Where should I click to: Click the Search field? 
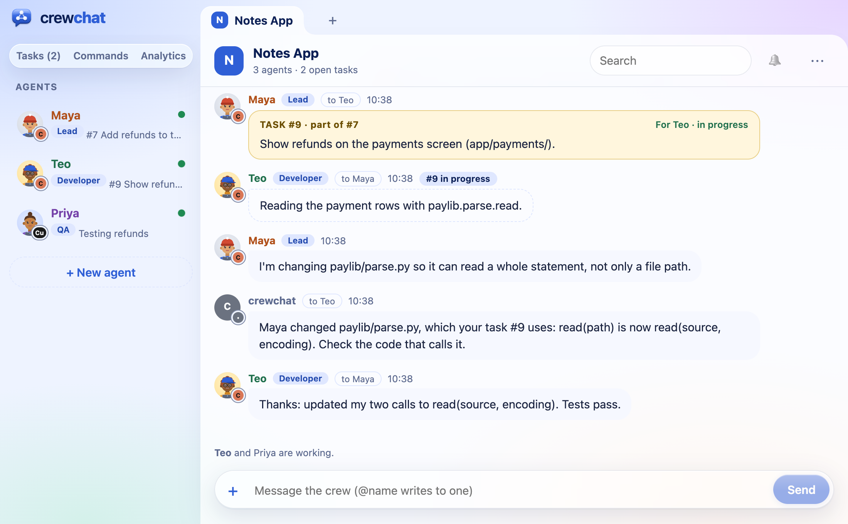pyautogui.click(x=670, y=60)
